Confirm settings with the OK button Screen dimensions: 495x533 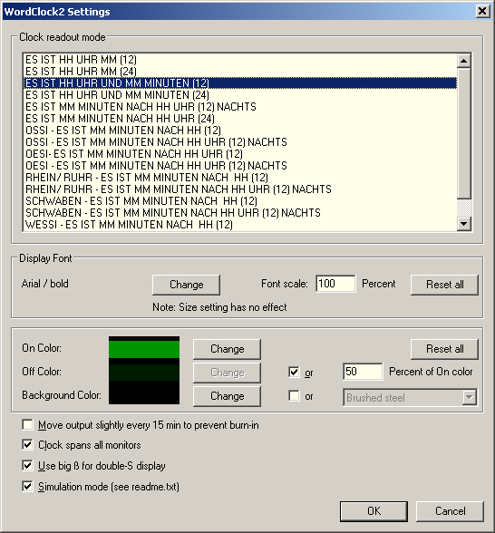coord(374,511)
